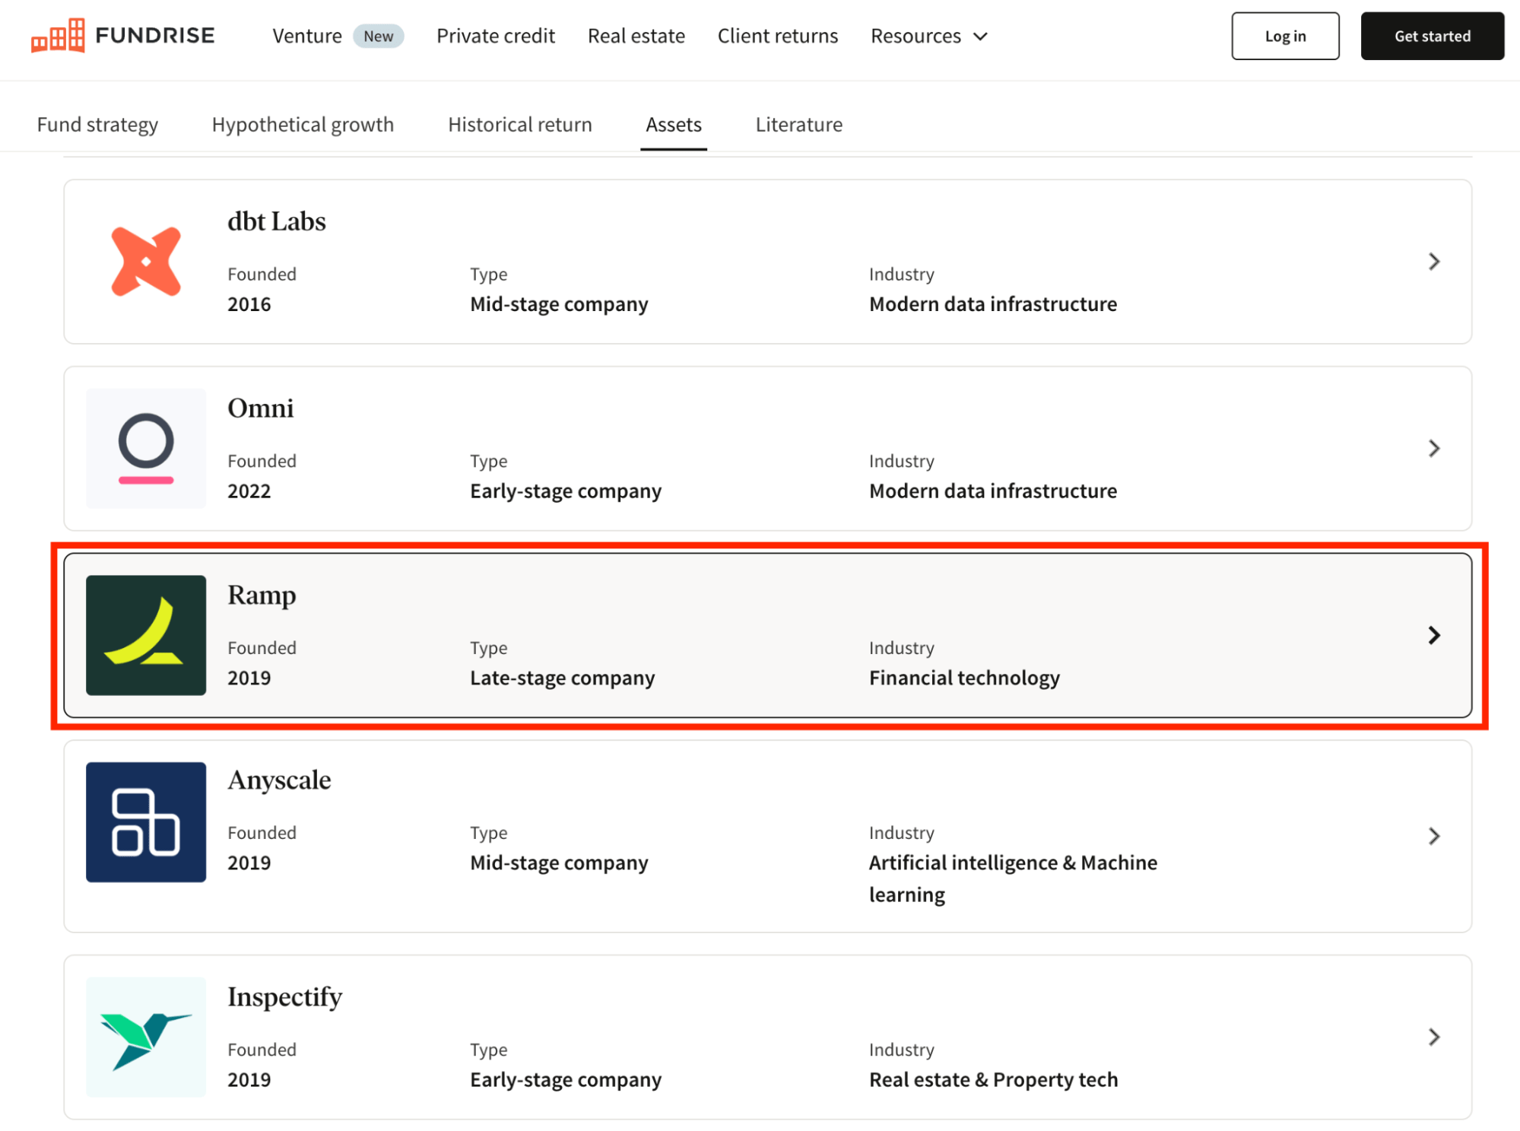Open the Resources dropdown menu
Image resolution: width=1520 pixels, height=1131 pixels.
(x=929, y=36)
